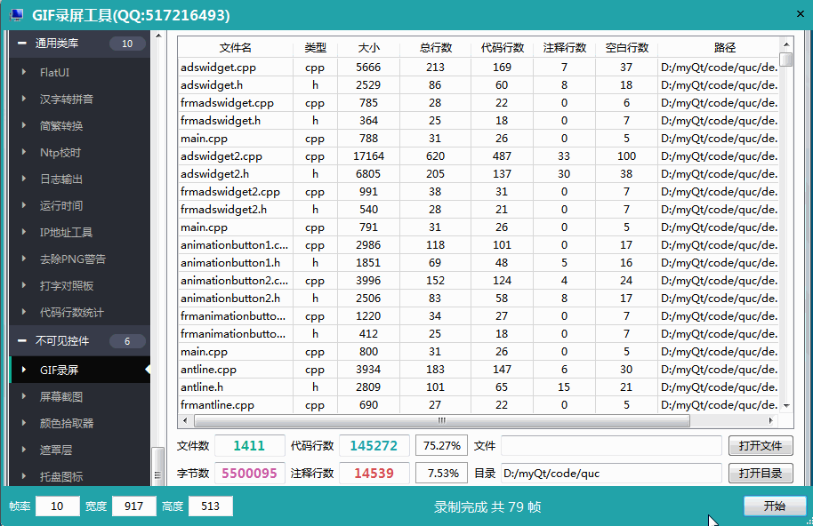Viewport: 813px width, 526px height.
Task: Click the 打开目录 button
Action: click(760, 474)
